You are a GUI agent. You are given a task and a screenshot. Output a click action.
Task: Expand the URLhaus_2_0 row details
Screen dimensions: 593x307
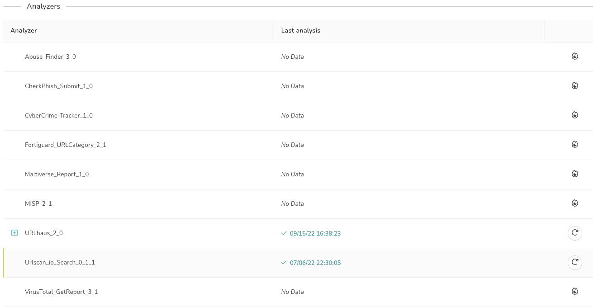click(x=14, y=233)
